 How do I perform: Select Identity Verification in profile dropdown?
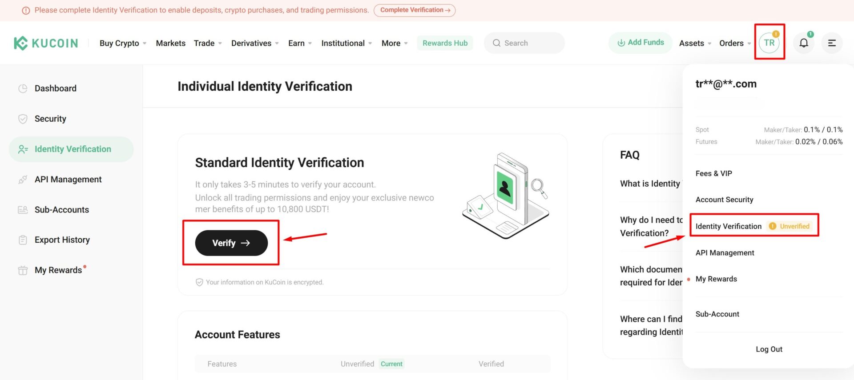729,226
